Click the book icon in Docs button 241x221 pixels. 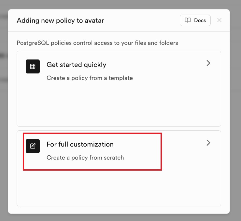point(188,20)
